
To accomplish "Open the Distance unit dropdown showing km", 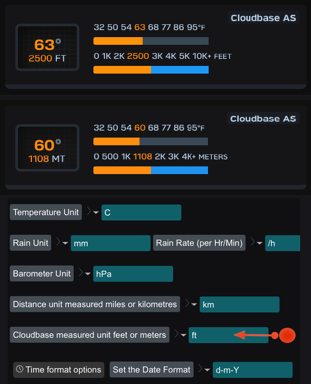I will click(x=239, y=305).
